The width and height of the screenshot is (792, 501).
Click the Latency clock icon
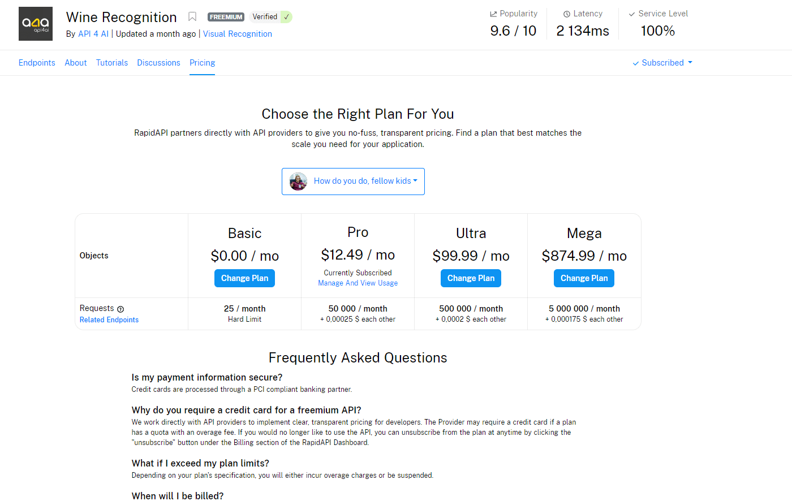567,14
